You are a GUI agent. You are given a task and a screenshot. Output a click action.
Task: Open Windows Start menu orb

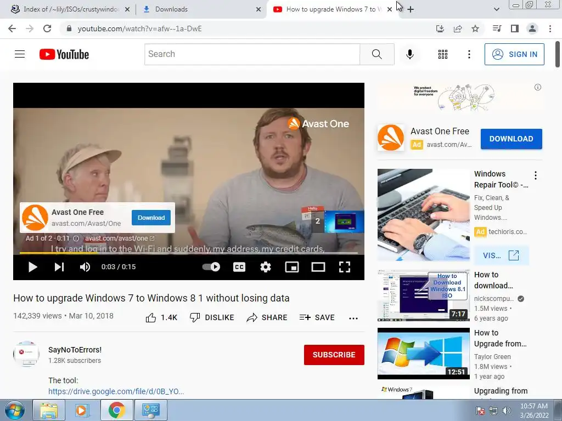[14, 410]
